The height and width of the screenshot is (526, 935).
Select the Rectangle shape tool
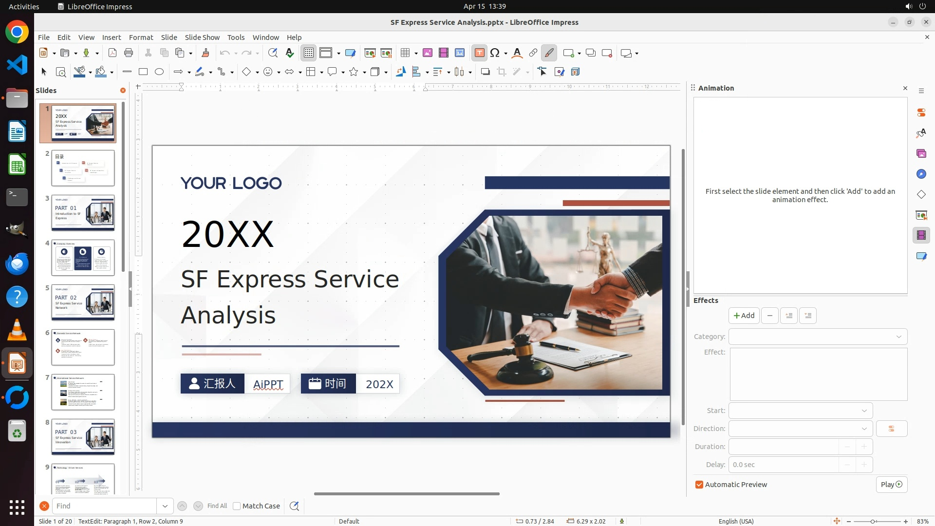(x=143, y=72)
